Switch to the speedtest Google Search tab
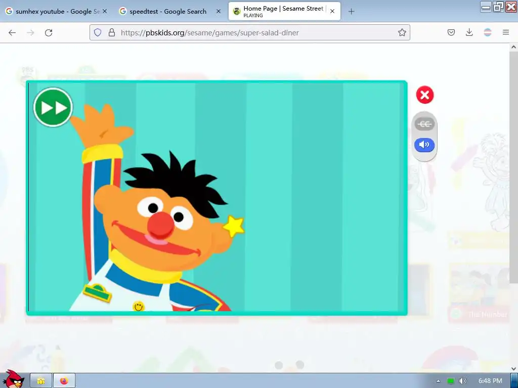The width and height of the screenshot is (518, 388). tap(170, 11)
